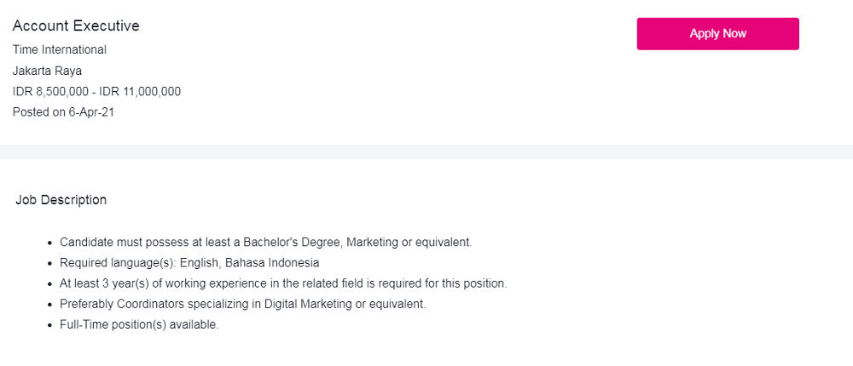Screen dimensions: 853x366
Task: Open the Account Executive job title
Action: (x=76, y=26)
